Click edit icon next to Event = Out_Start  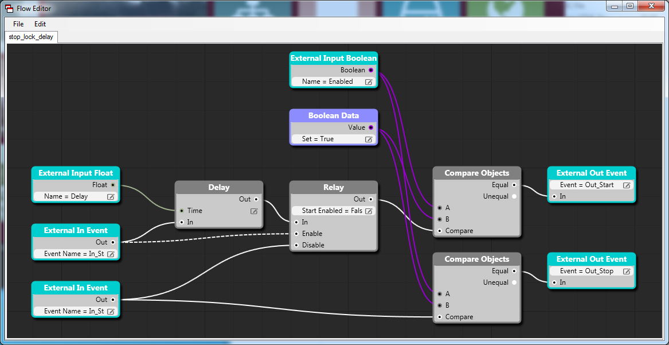pyautogui.click(x=627, y=185)
